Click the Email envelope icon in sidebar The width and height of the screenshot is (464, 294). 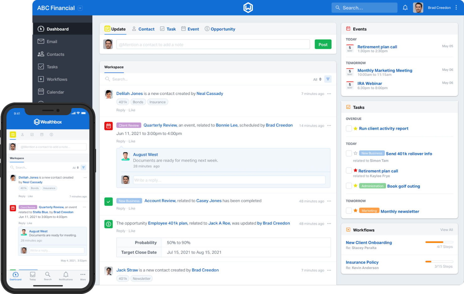(41, 41)
